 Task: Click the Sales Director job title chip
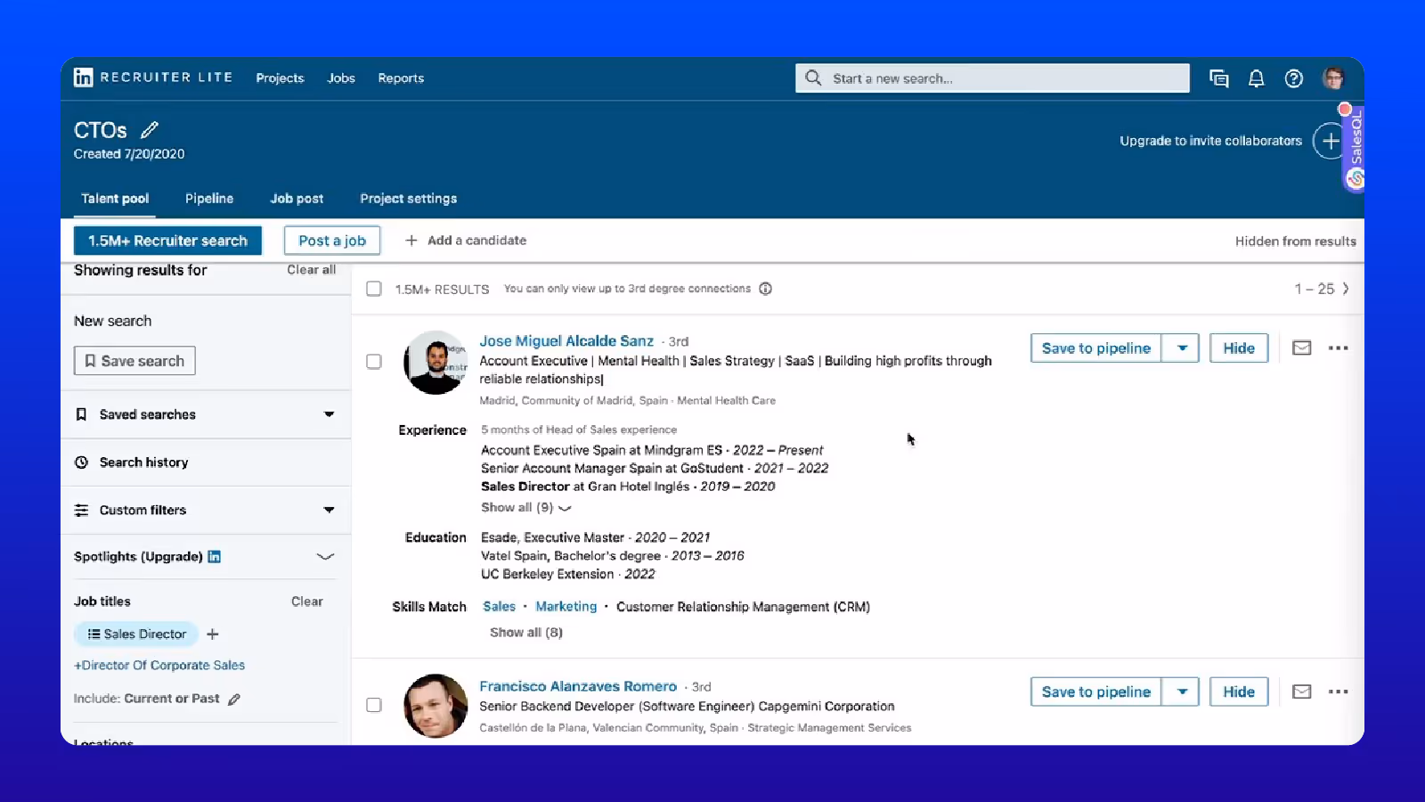(136, 634)
